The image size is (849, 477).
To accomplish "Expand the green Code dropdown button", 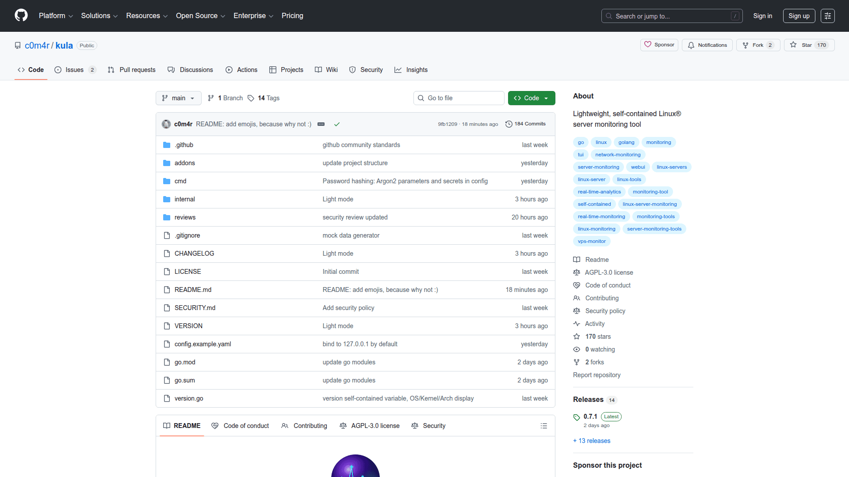I will [x=531, y=98].
